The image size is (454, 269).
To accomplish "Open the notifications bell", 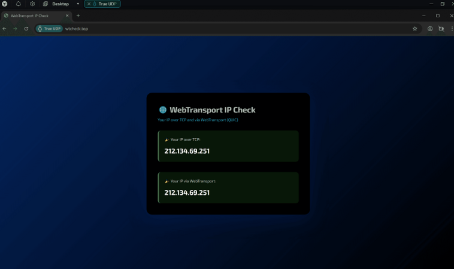I will point(19,4).
